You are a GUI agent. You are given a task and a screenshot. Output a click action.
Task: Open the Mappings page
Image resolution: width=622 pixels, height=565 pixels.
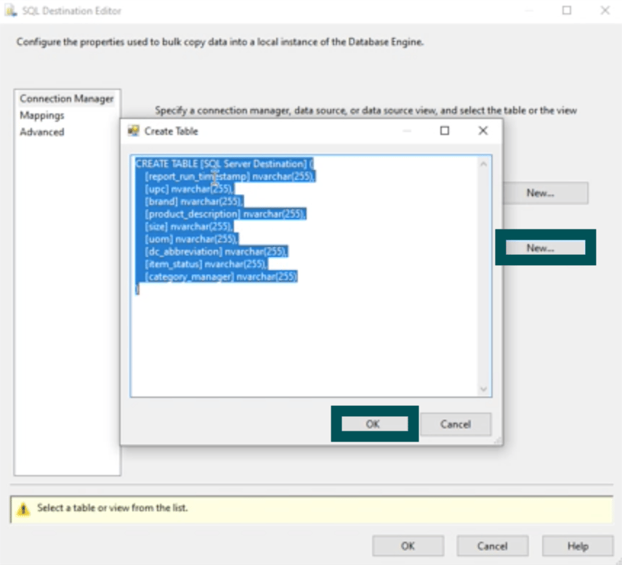pyautogui.click(x=42, y=115)
